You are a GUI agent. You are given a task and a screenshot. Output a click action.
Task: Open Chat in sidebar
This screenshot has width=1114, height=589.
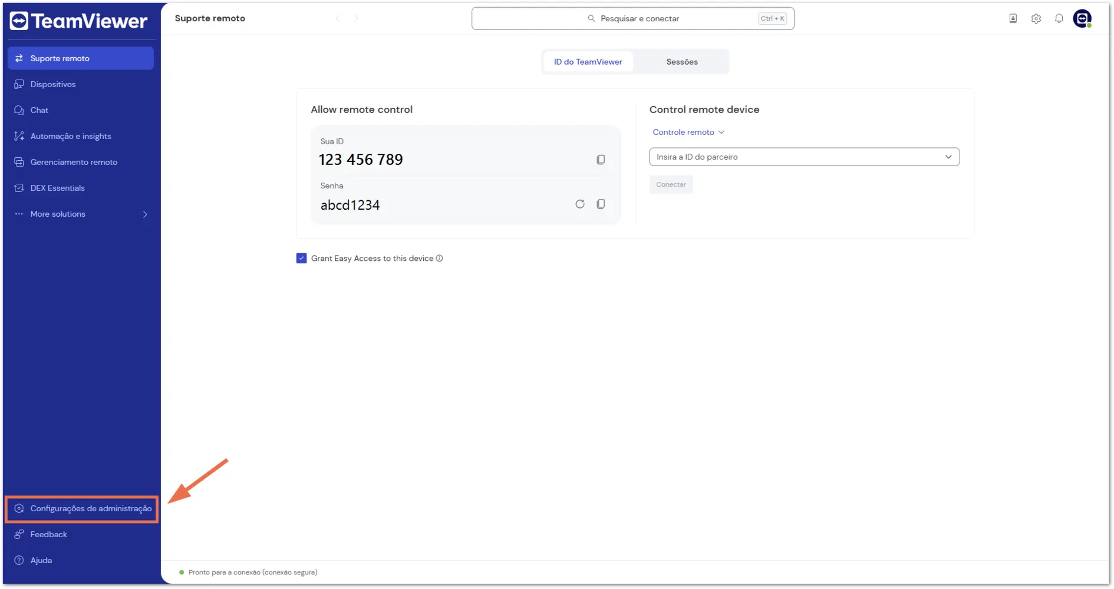(81, 110)
